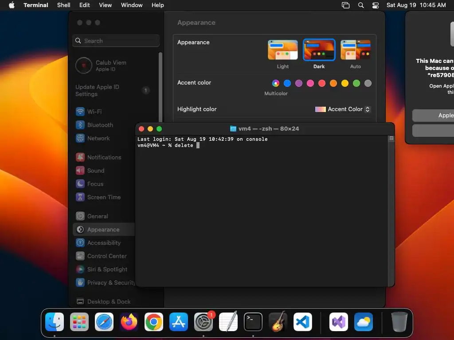The height and width of the screenshot is (340, 454).
Task: Launch GarageBand from the Dock
Action: tap(278, 322)
